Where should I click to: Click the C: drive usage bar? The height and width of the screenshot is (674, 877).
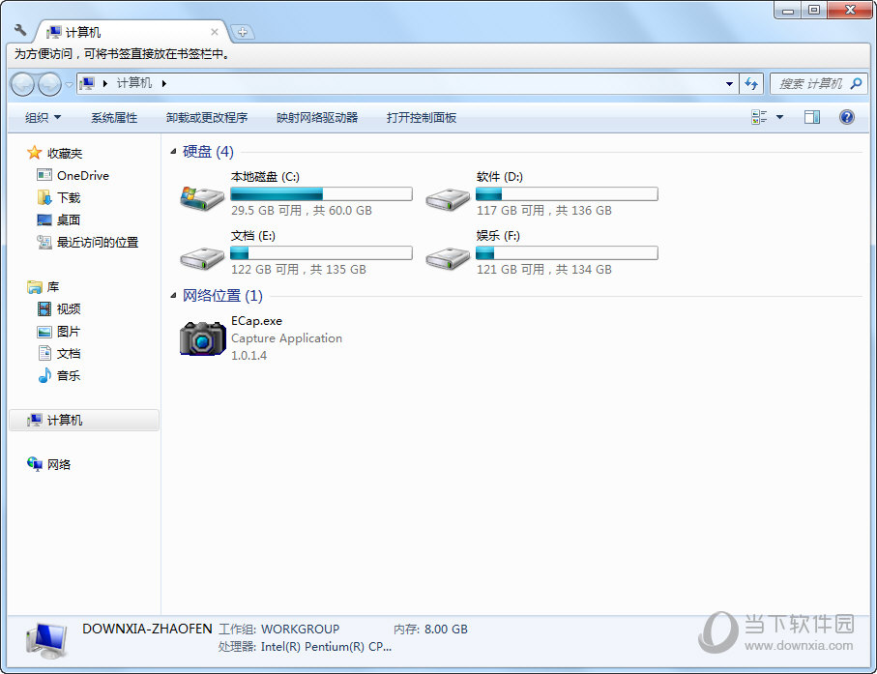pyautogui.click(x=321, y=194)
